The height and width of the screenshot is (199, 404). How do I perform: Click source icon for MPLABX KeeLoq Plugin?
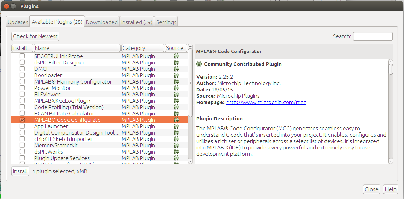click(x=176, y=101)
